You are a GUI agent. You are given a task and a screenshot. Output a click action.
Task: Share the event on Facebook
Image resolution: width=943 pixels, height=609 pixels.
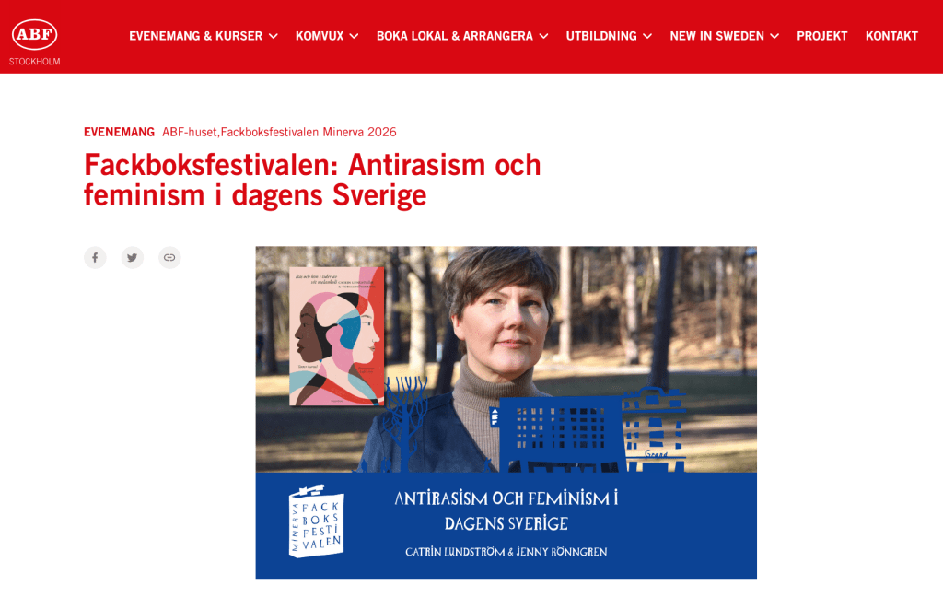pyautogui.click(x=95, y=258)
